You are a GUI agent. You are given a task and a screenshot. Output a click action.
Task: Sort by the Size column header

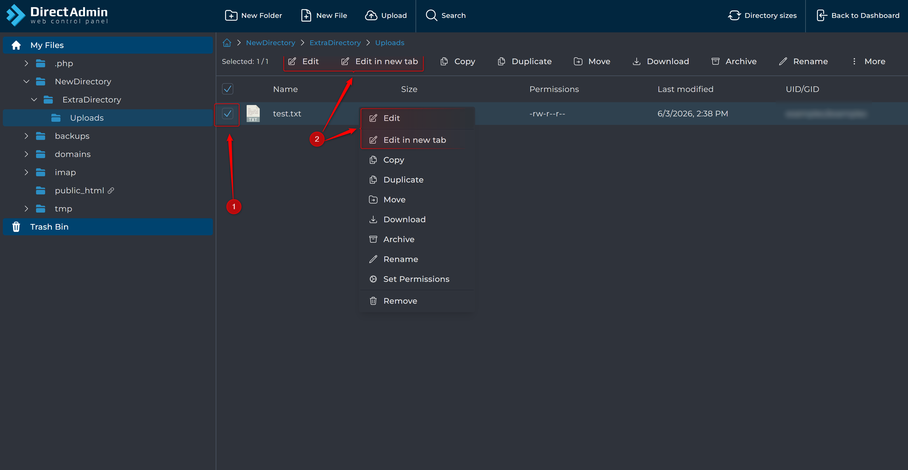point(409,89)
